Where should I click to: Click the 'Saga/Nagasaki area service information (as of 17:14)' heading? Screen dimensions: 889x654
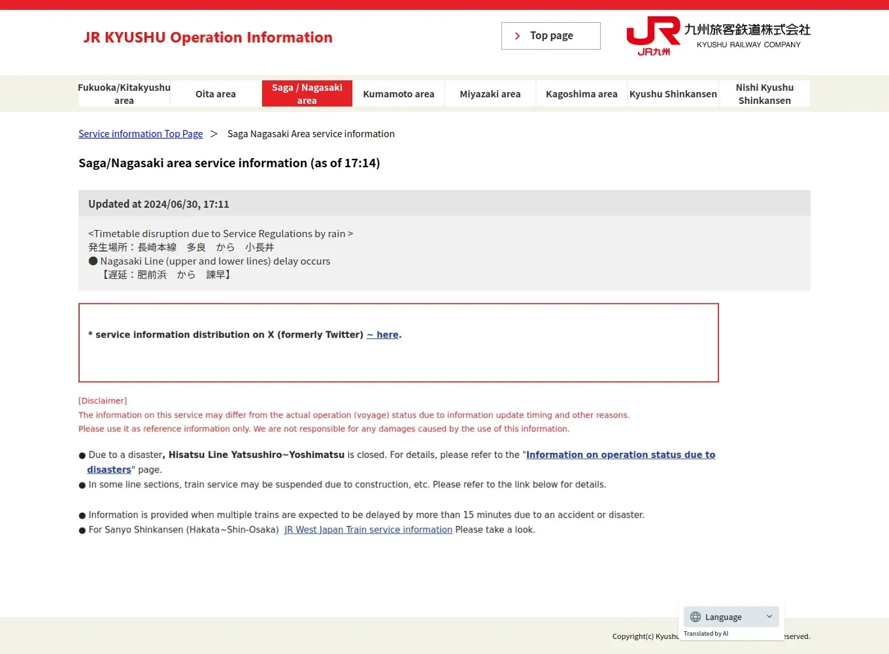click(229, 163)
